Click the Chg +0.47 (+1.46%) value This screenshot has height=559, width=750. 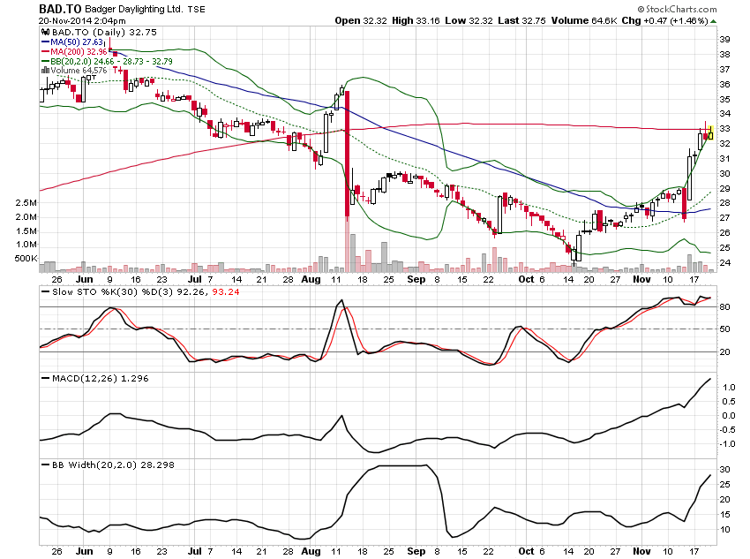[664, 20]
